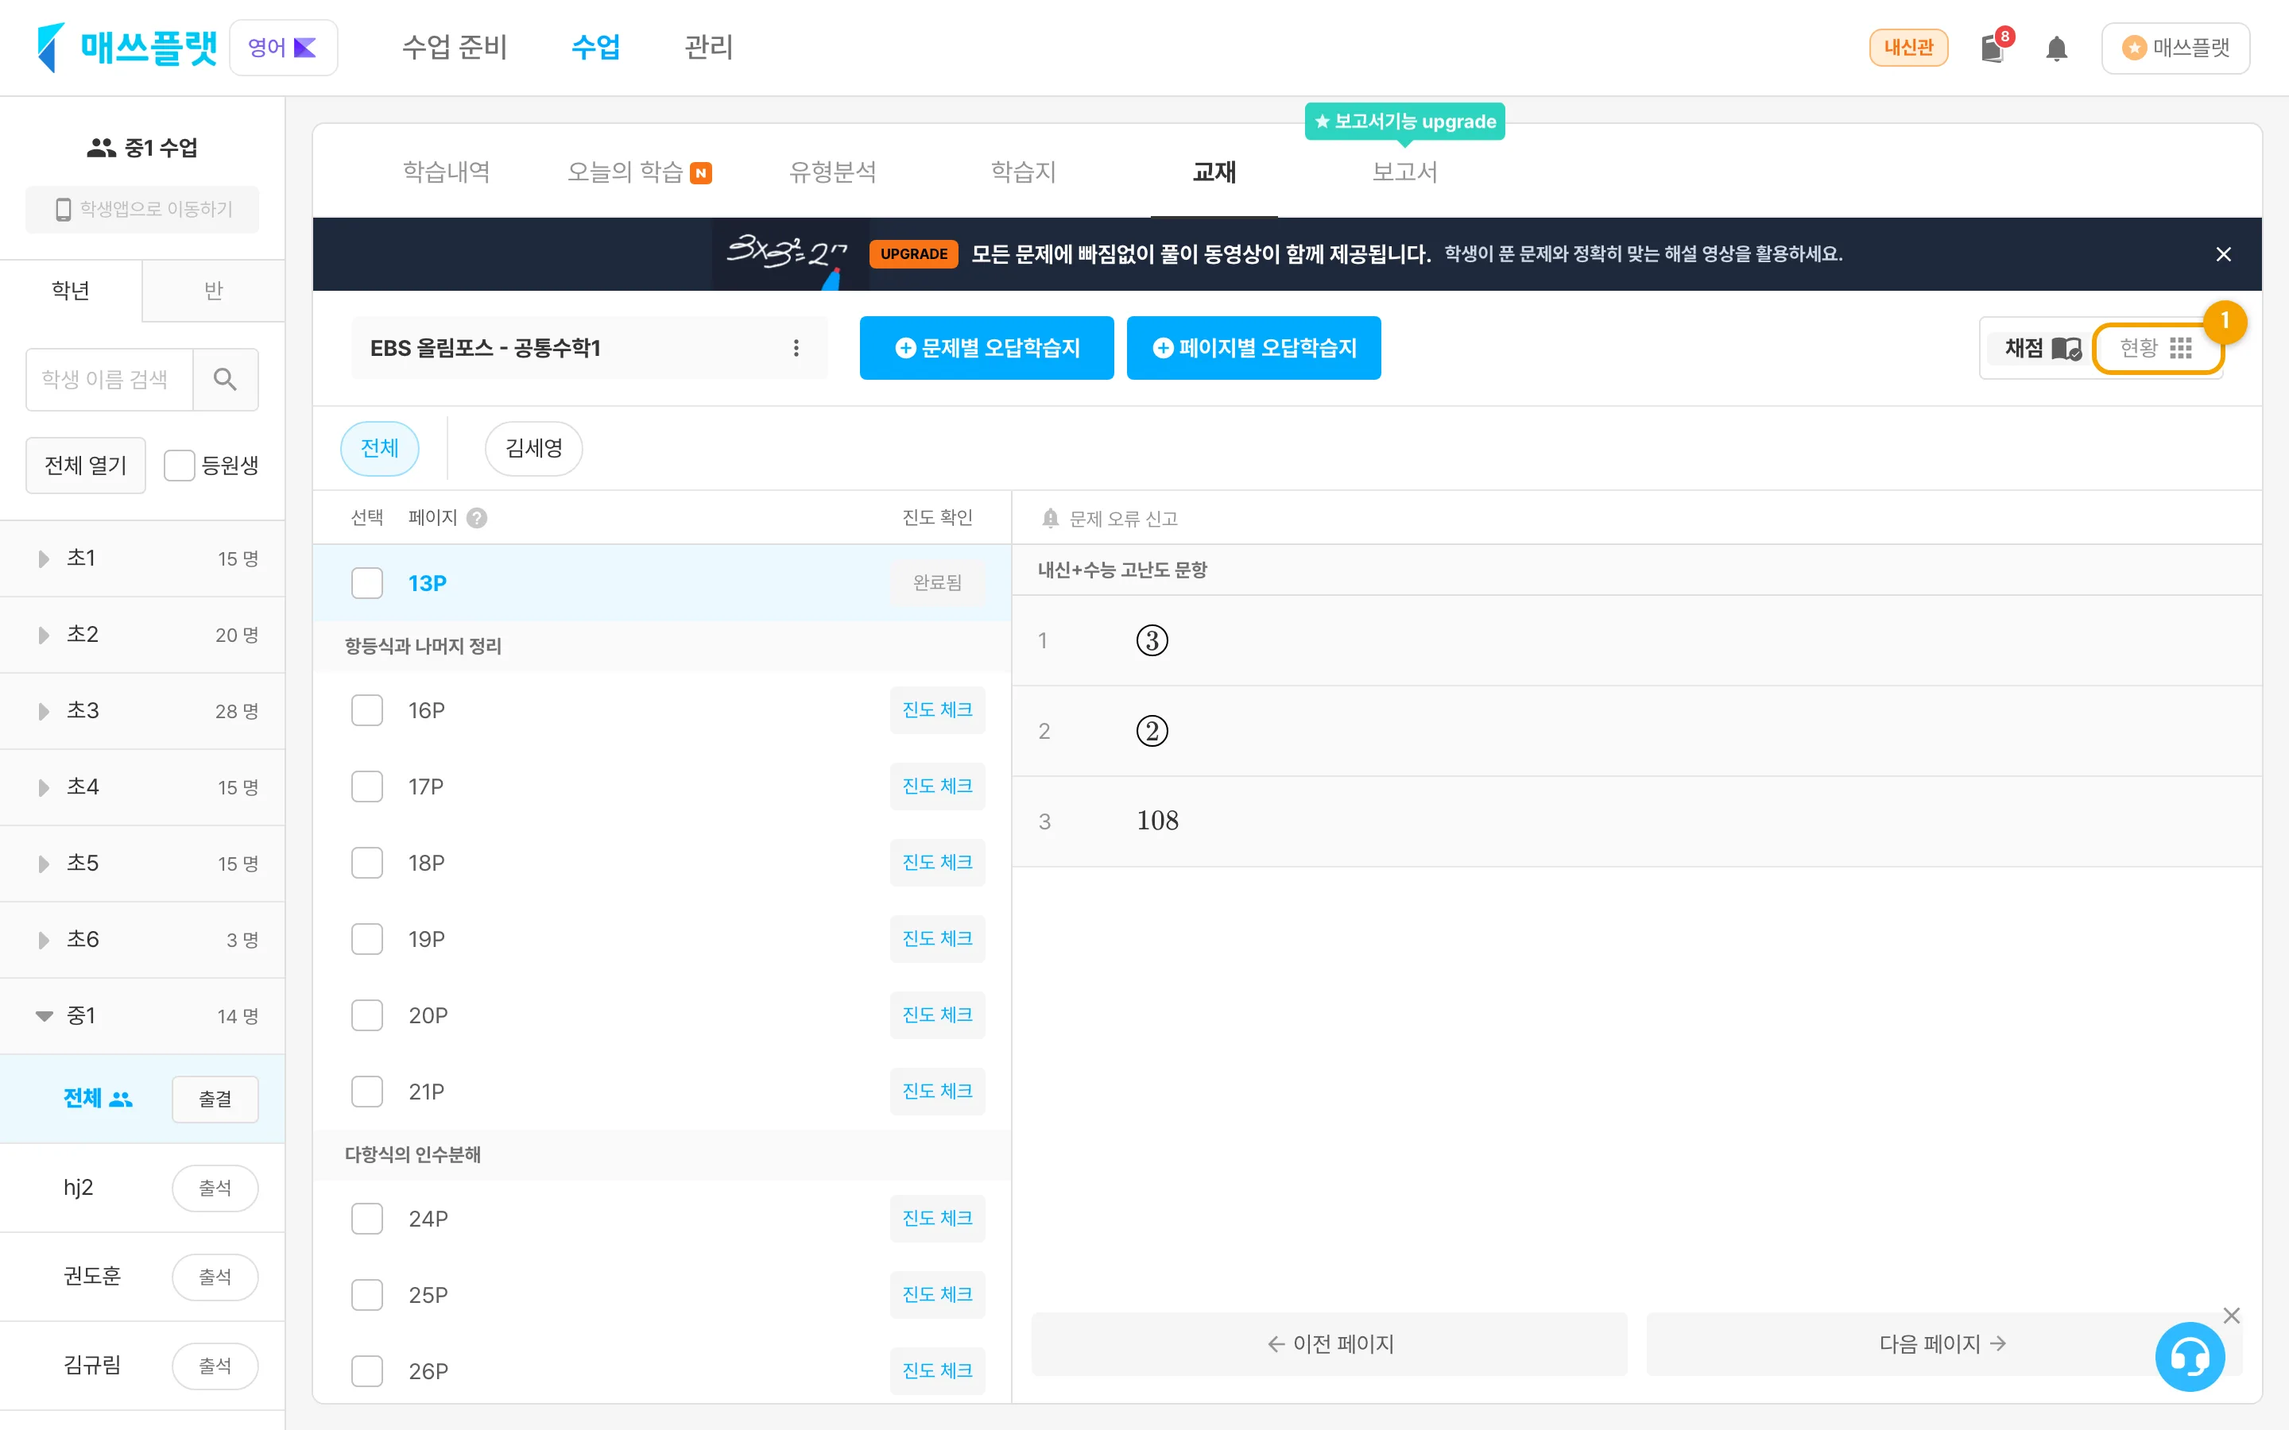Click the UPGRADE banner handwriting thumbnail
The width and height of the screenshot is (2289, 1430).
789,254
